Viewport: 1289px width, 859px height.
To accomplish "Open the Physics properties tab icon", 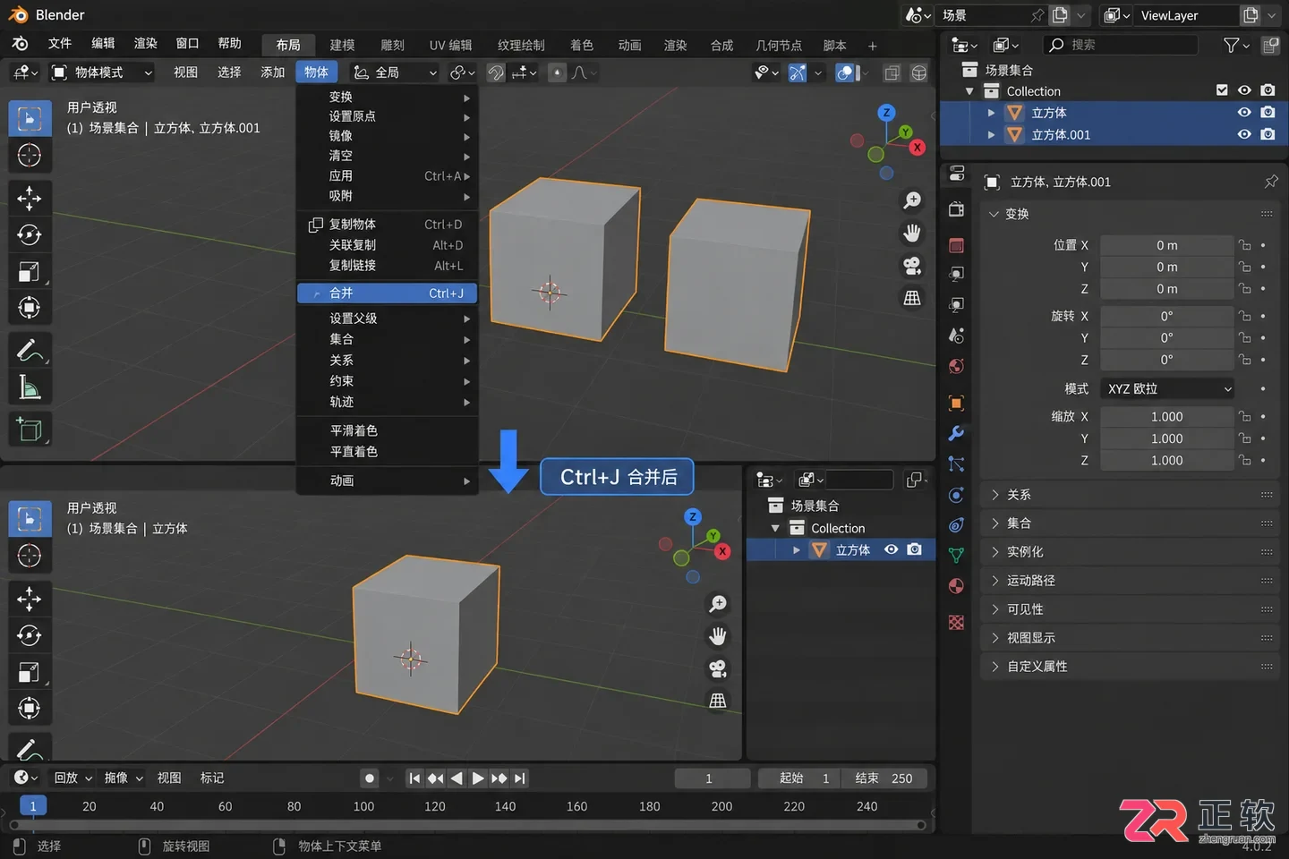I will (956, 495).
